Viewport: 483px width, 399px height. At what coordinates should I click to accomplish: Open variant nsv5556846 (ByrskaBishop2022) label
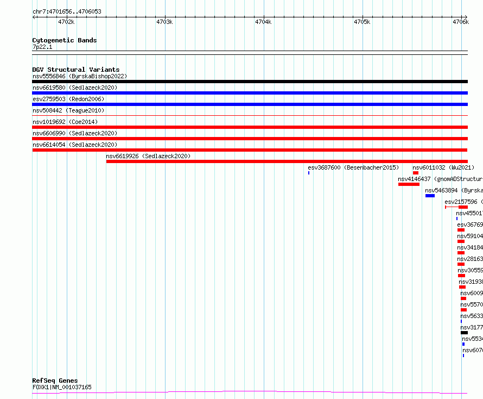coord(80,76)
